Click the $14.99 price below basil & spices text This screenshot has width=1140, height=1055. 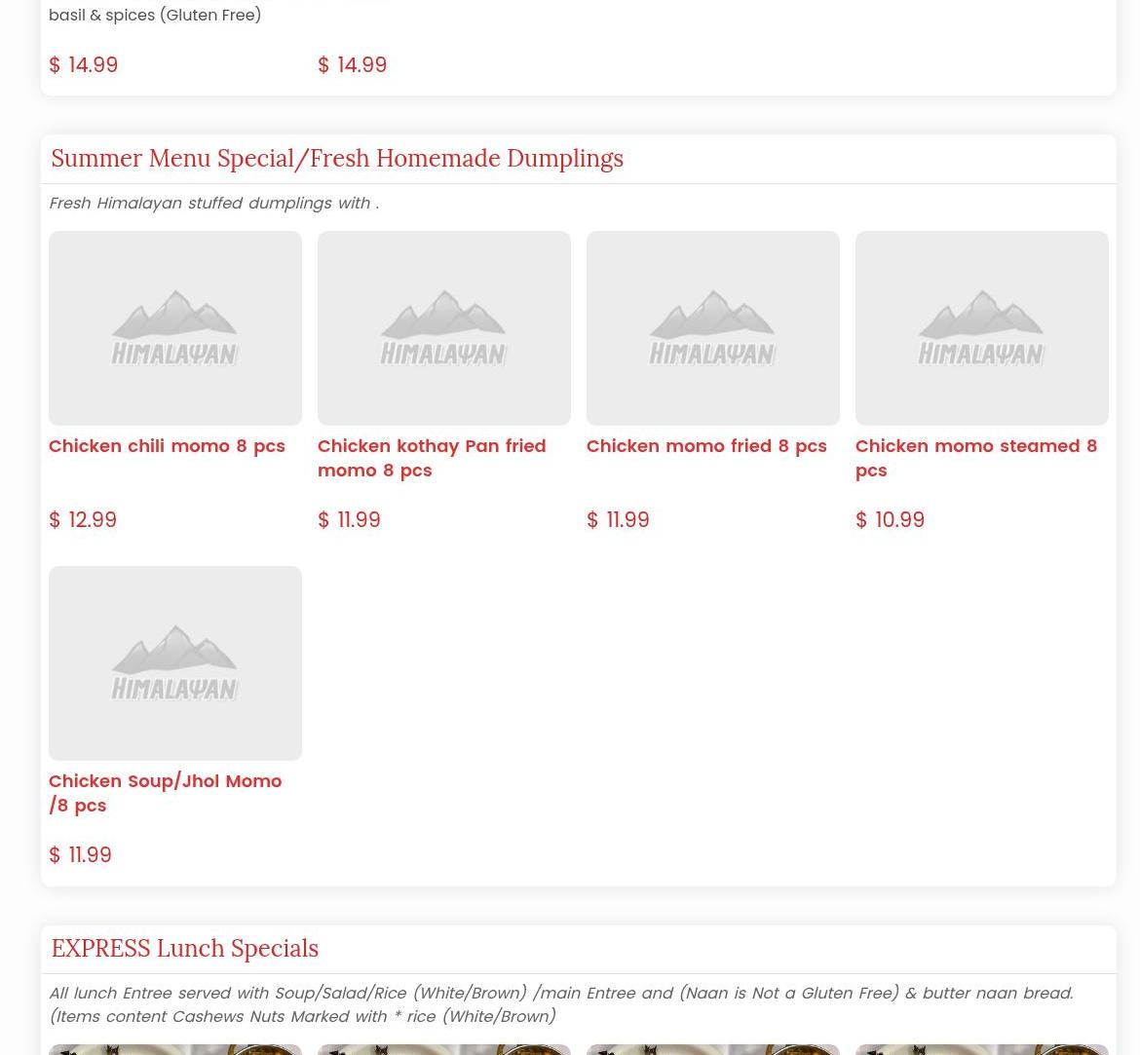tap(83, 65)
